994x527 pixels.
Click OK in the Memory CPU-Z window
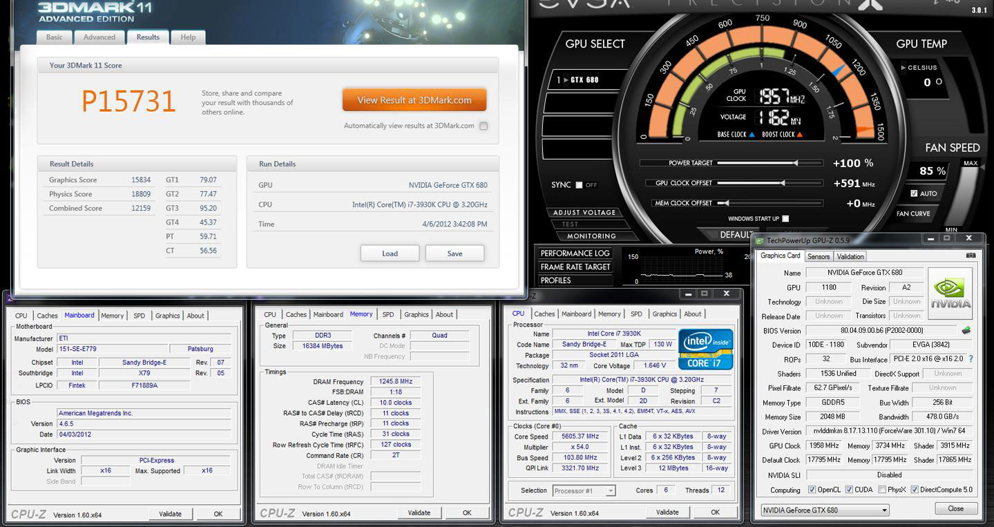tap(467, 512)
